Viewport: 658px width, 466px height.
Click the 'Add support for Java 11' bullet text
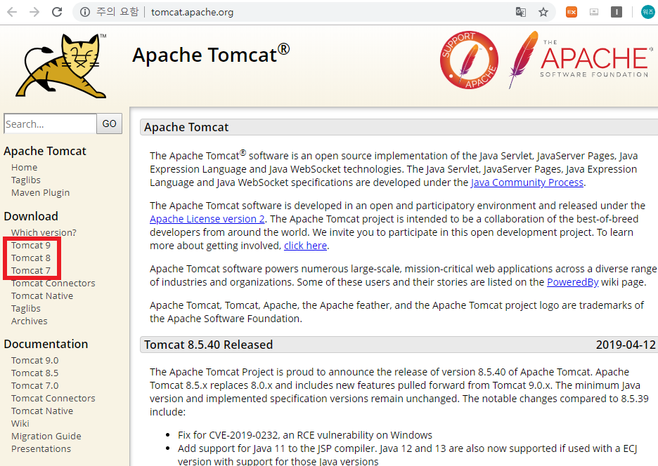pos(407,455)
